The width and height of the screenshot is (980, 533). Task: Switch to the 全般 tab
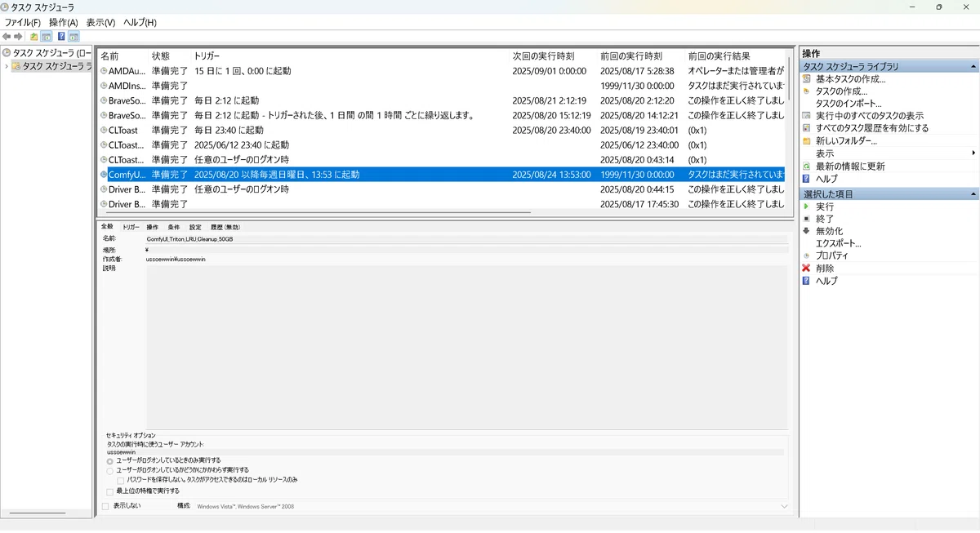coord(107,227)
